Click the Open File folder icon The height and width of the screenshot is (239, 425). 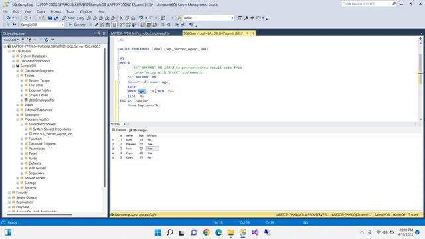pos(44,18)
